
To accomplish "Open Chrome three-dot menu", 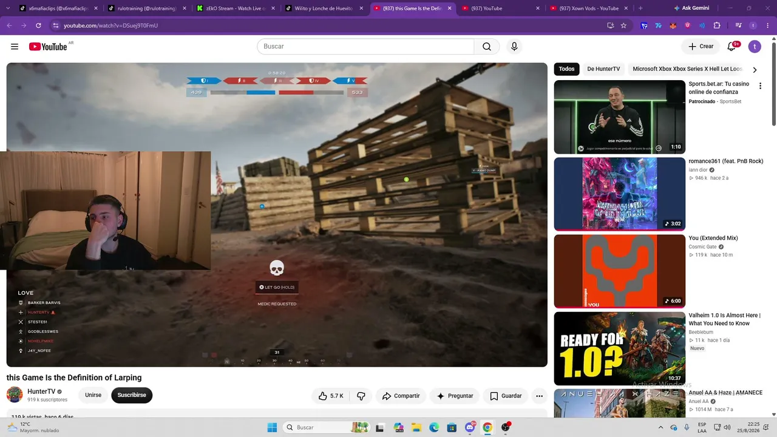I will (767, 25).
